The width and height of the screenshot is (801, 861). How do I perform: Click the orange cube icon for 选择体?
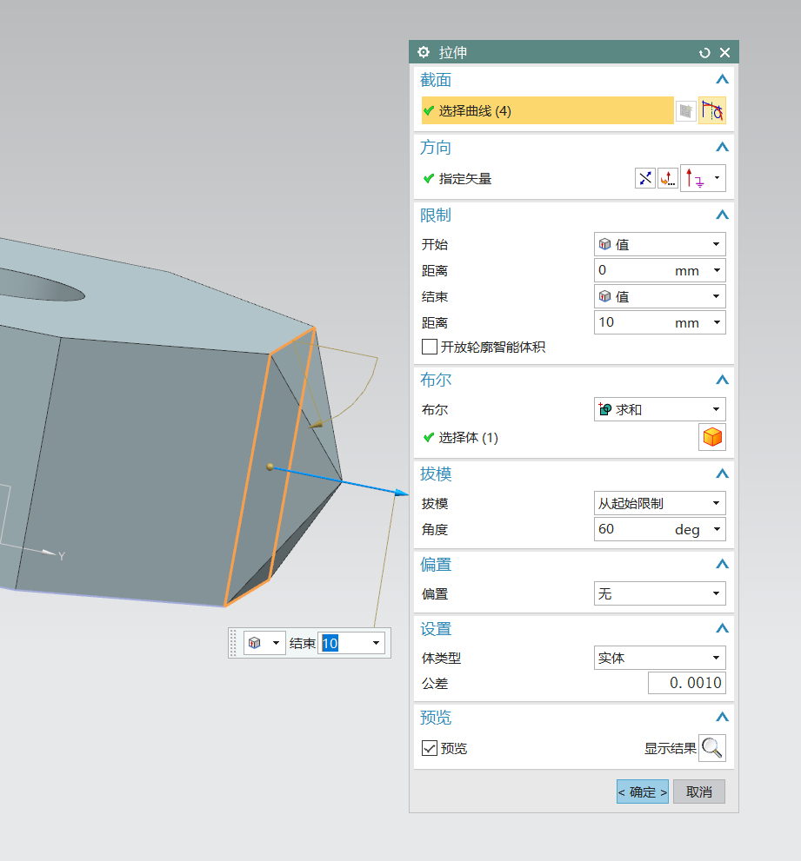[x=711, y=437]
